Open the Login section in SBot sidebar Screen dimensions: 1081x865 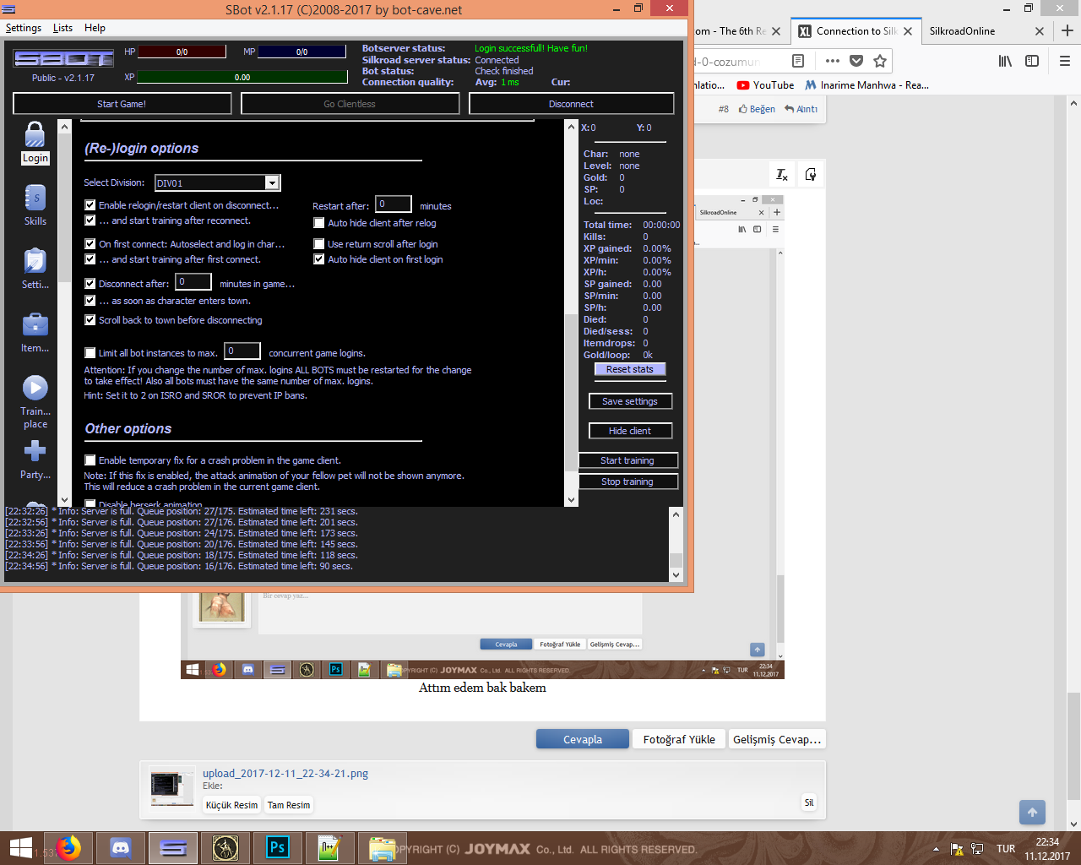pyautogui.click(x=35, y=143)
